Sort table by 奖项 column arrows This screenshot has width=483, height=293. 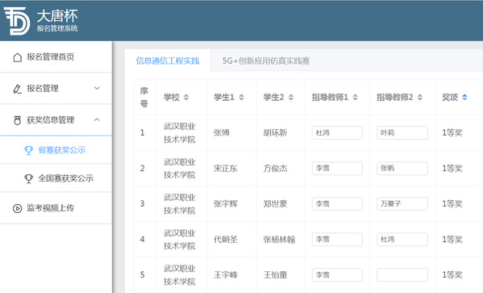click(464, 98)
